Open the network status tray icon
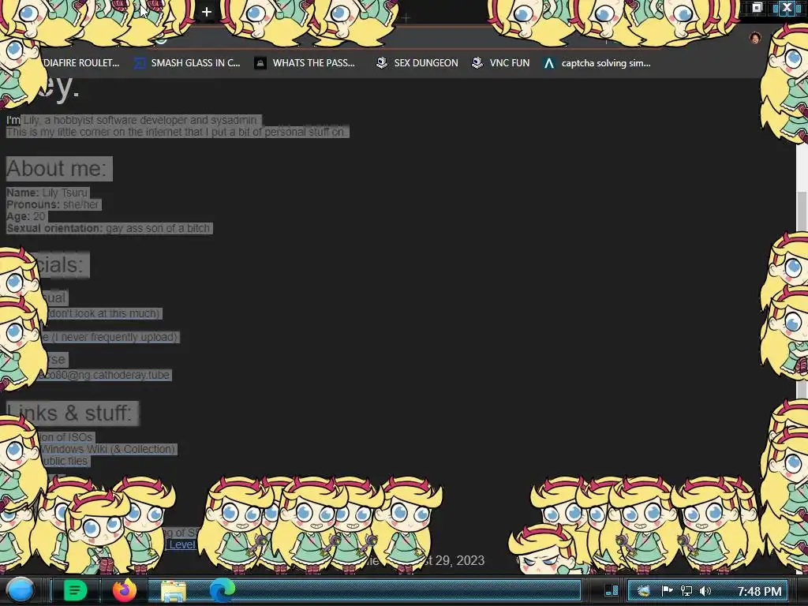 (686, 591)
